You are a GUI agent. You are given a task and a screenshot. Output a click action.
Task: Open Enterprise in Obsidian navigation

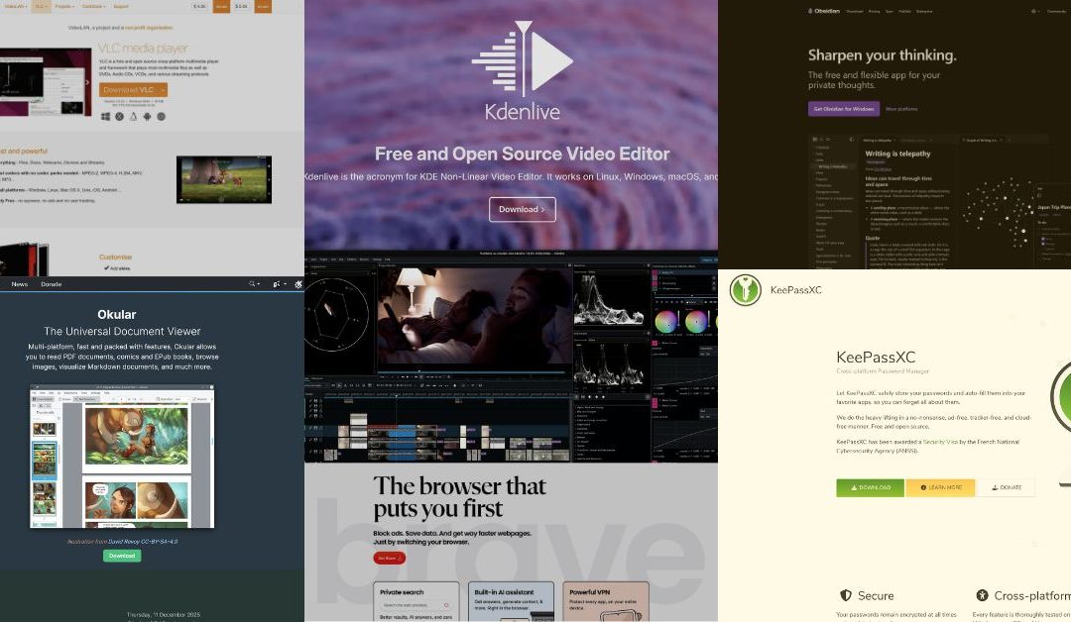[x=925, y=12]
